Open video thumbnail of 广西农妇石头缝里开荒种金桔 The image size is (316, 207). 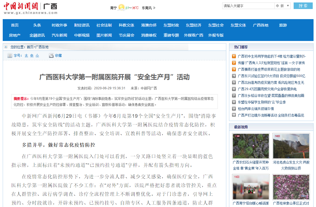click(x=251, y=146)
